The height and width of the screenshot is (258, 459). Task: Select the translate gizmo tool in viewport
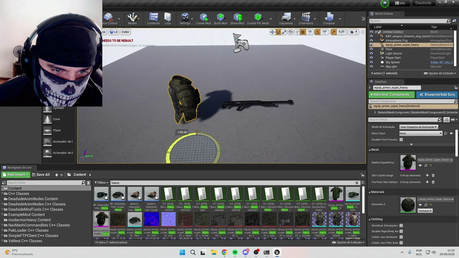tap(273, 32)
